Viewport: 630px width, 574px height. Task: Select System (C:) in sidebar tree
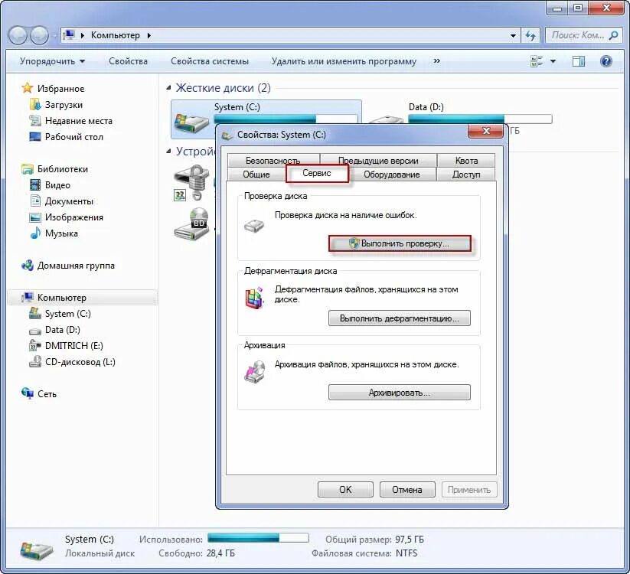pos(60,314)
